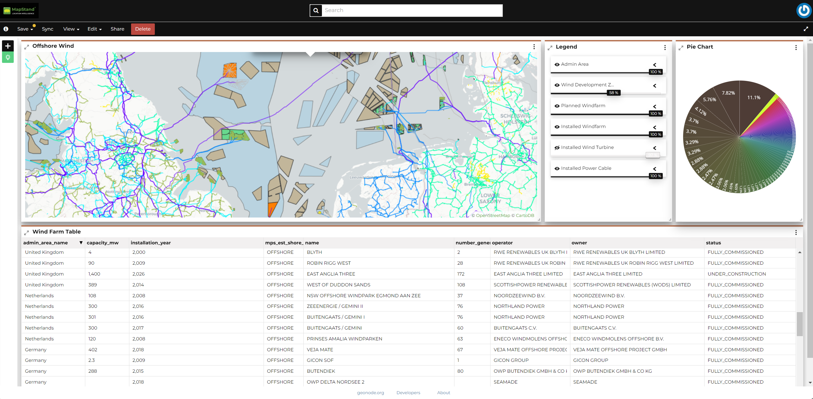Open the Pie Chart options kebab menu
The image size is (813, 399).
click(796, 47)
